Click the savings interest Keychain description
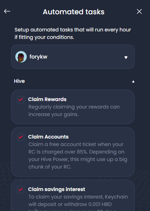The width and height of the screenshot is (150, 211). click(x=78, y=202)
